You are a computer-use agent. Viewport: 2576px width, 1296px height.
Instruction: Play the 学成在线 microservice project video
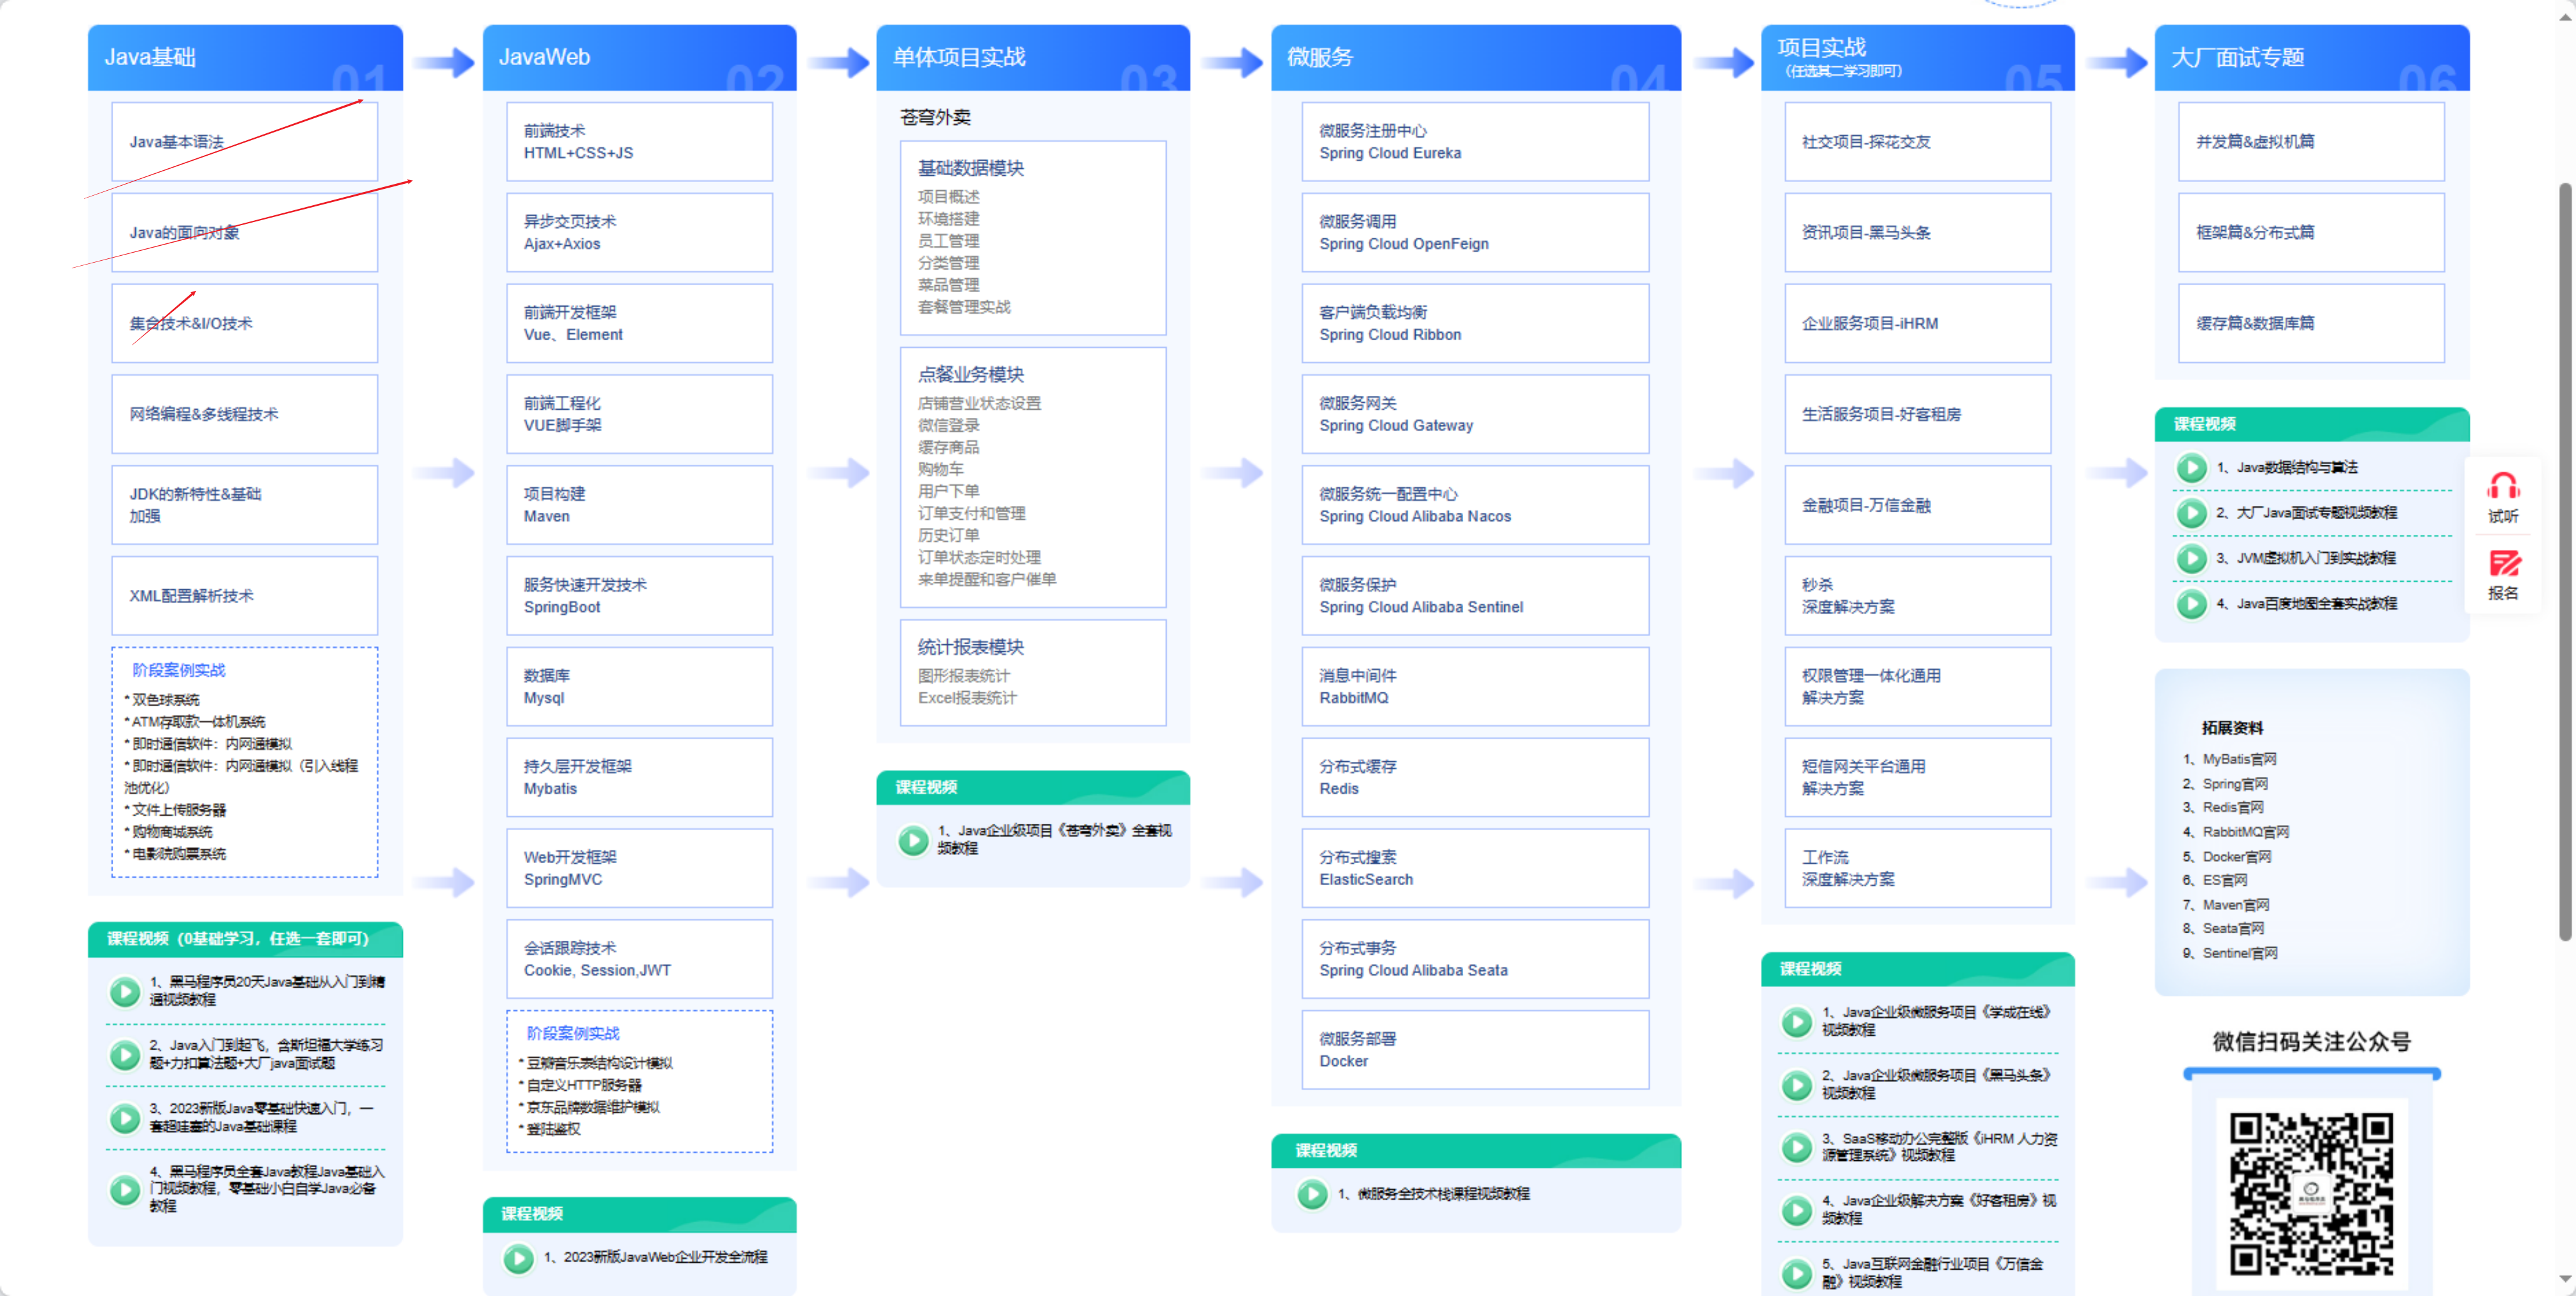[1797, 1021]
